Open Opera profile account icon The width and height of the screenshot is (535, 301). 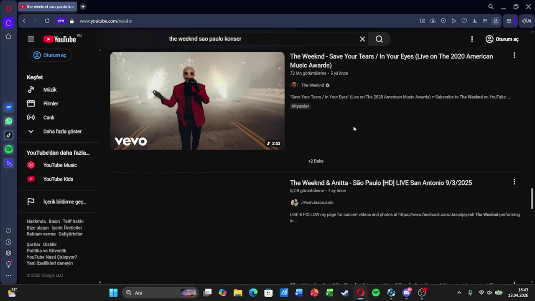click(496, 21)
